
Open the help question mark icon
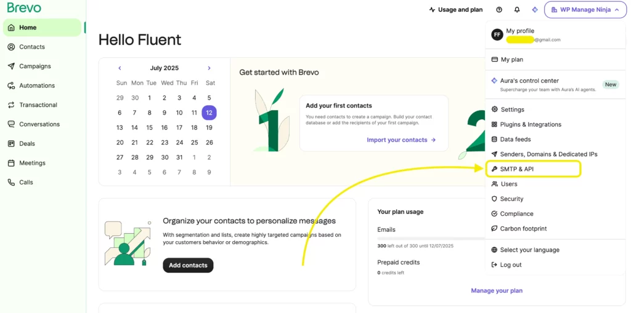[x=499, y=10]
